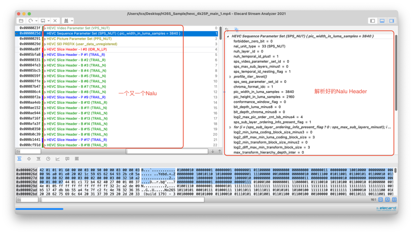The width and height of the screenshot is (413, 234).
Task: Click the back arrow in details panel
Action: point(227,29)
